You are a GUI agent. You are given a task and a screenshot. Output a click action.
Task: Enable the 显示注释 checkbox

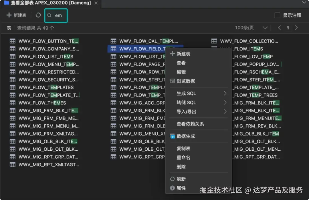(277, 15)
